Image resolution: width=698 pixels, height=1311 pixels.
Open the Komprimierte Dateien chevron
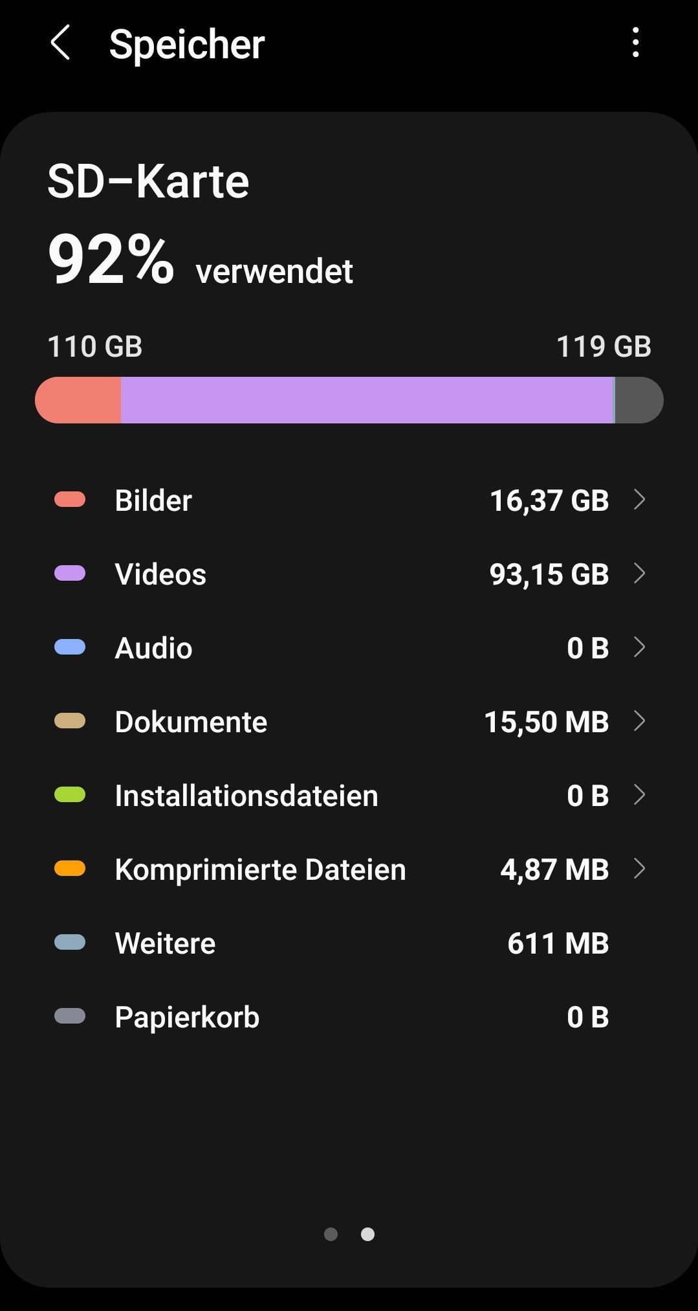(x=639, y=869)
